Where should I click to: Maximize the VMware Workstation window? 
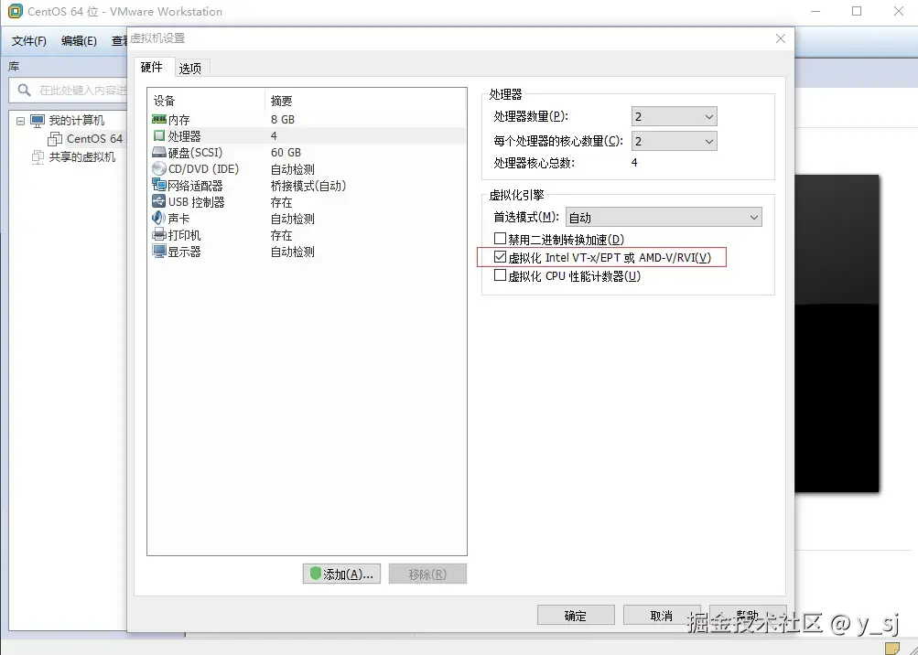(x=857, y=11)
